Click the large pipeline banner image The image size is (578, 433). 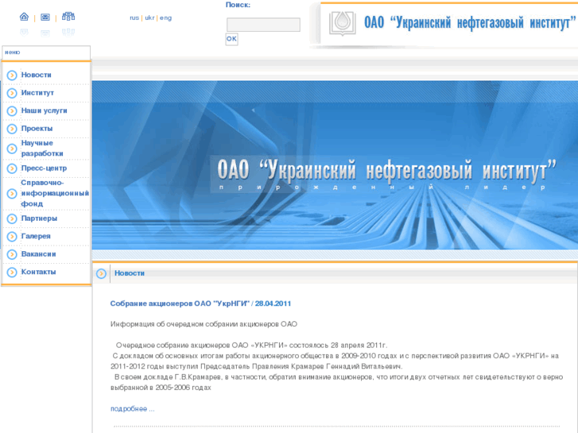click(x=335, y=165)
